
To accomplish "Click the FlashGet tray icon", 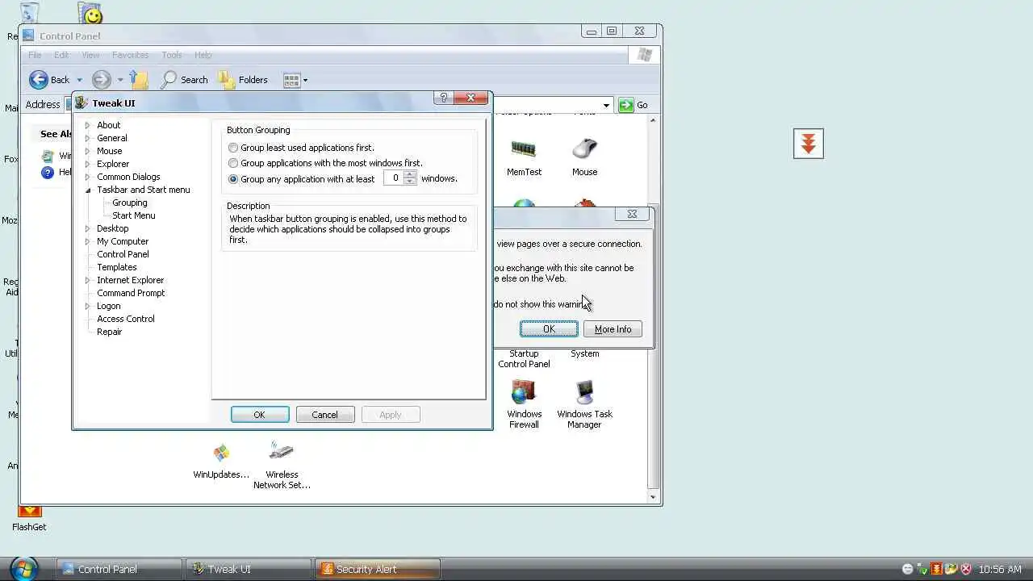I will point(936,569).
